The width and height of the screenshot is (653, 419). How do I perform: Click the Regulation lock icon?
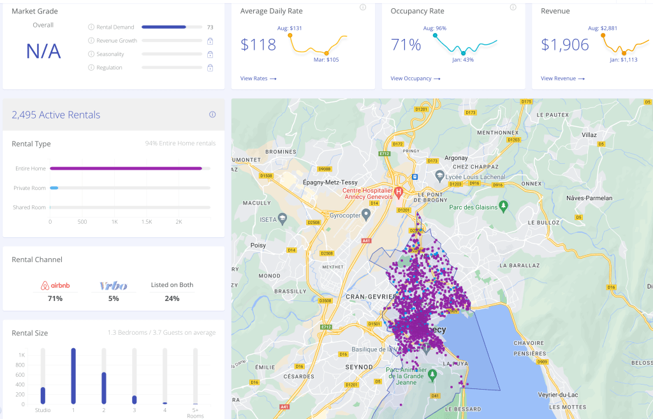pyautogui.click(x=210, y=68)
